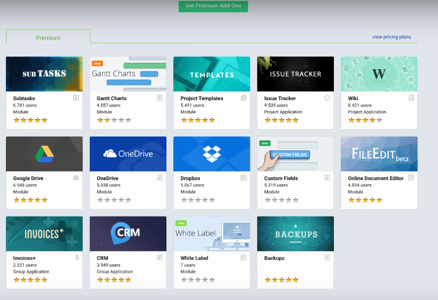Open the Custom Fields banner image
The height and width of the screenshot is (300, 438).
(296, 154)
